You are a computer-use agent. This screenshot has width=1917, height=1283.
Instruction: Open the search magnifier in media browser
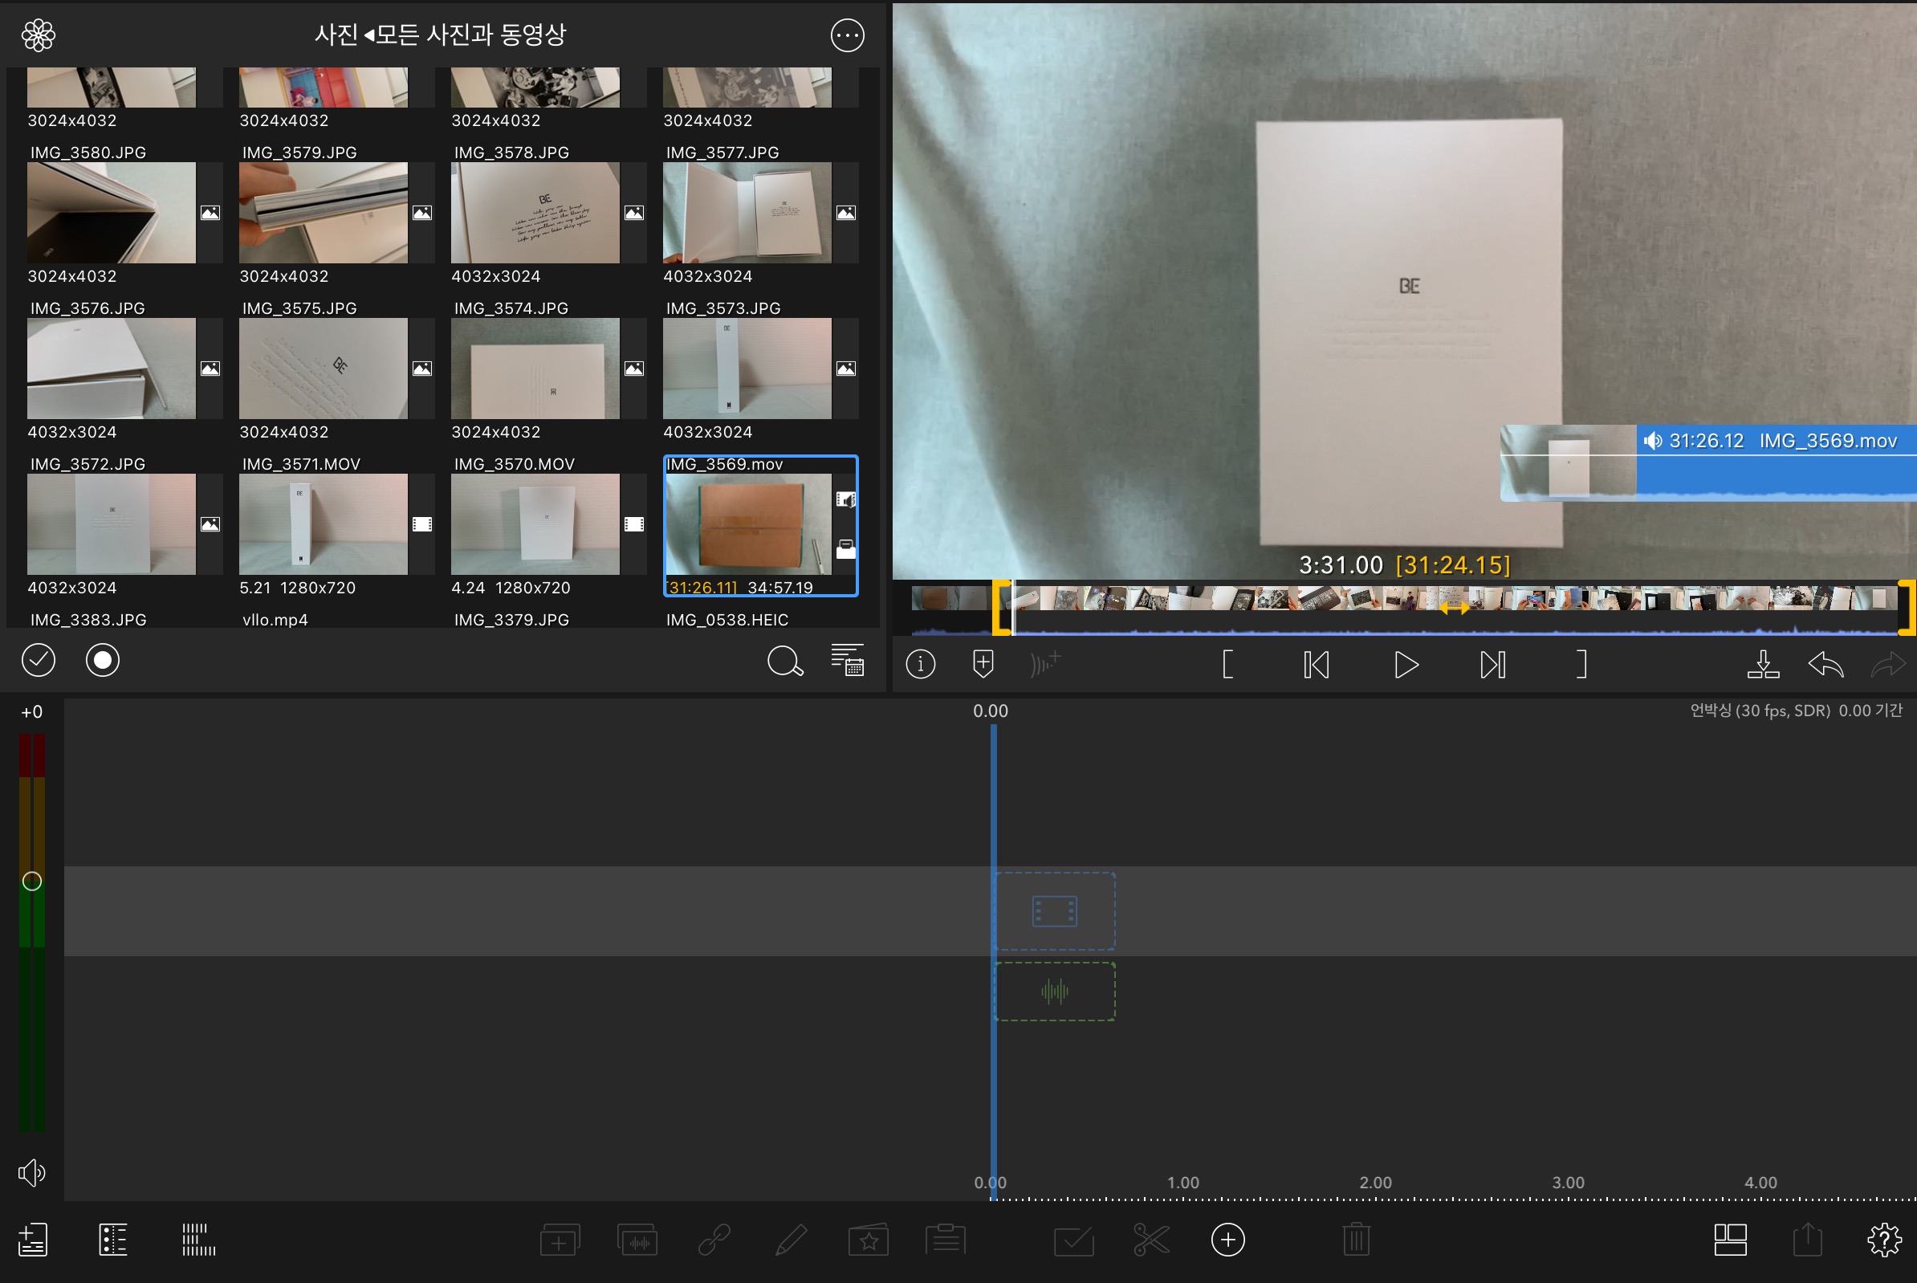click(x=783, y=661)
